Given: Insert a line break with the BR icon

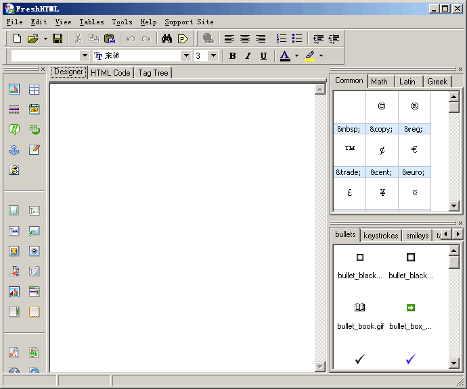Looking at the screenshot, I should click(x=35, y=130).
